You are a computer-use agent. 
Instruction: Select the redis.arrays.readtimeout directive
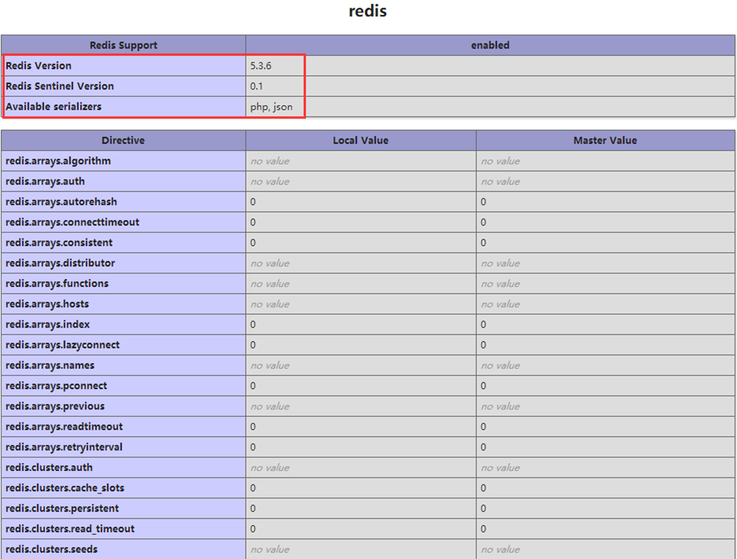(x=64, y=427)
